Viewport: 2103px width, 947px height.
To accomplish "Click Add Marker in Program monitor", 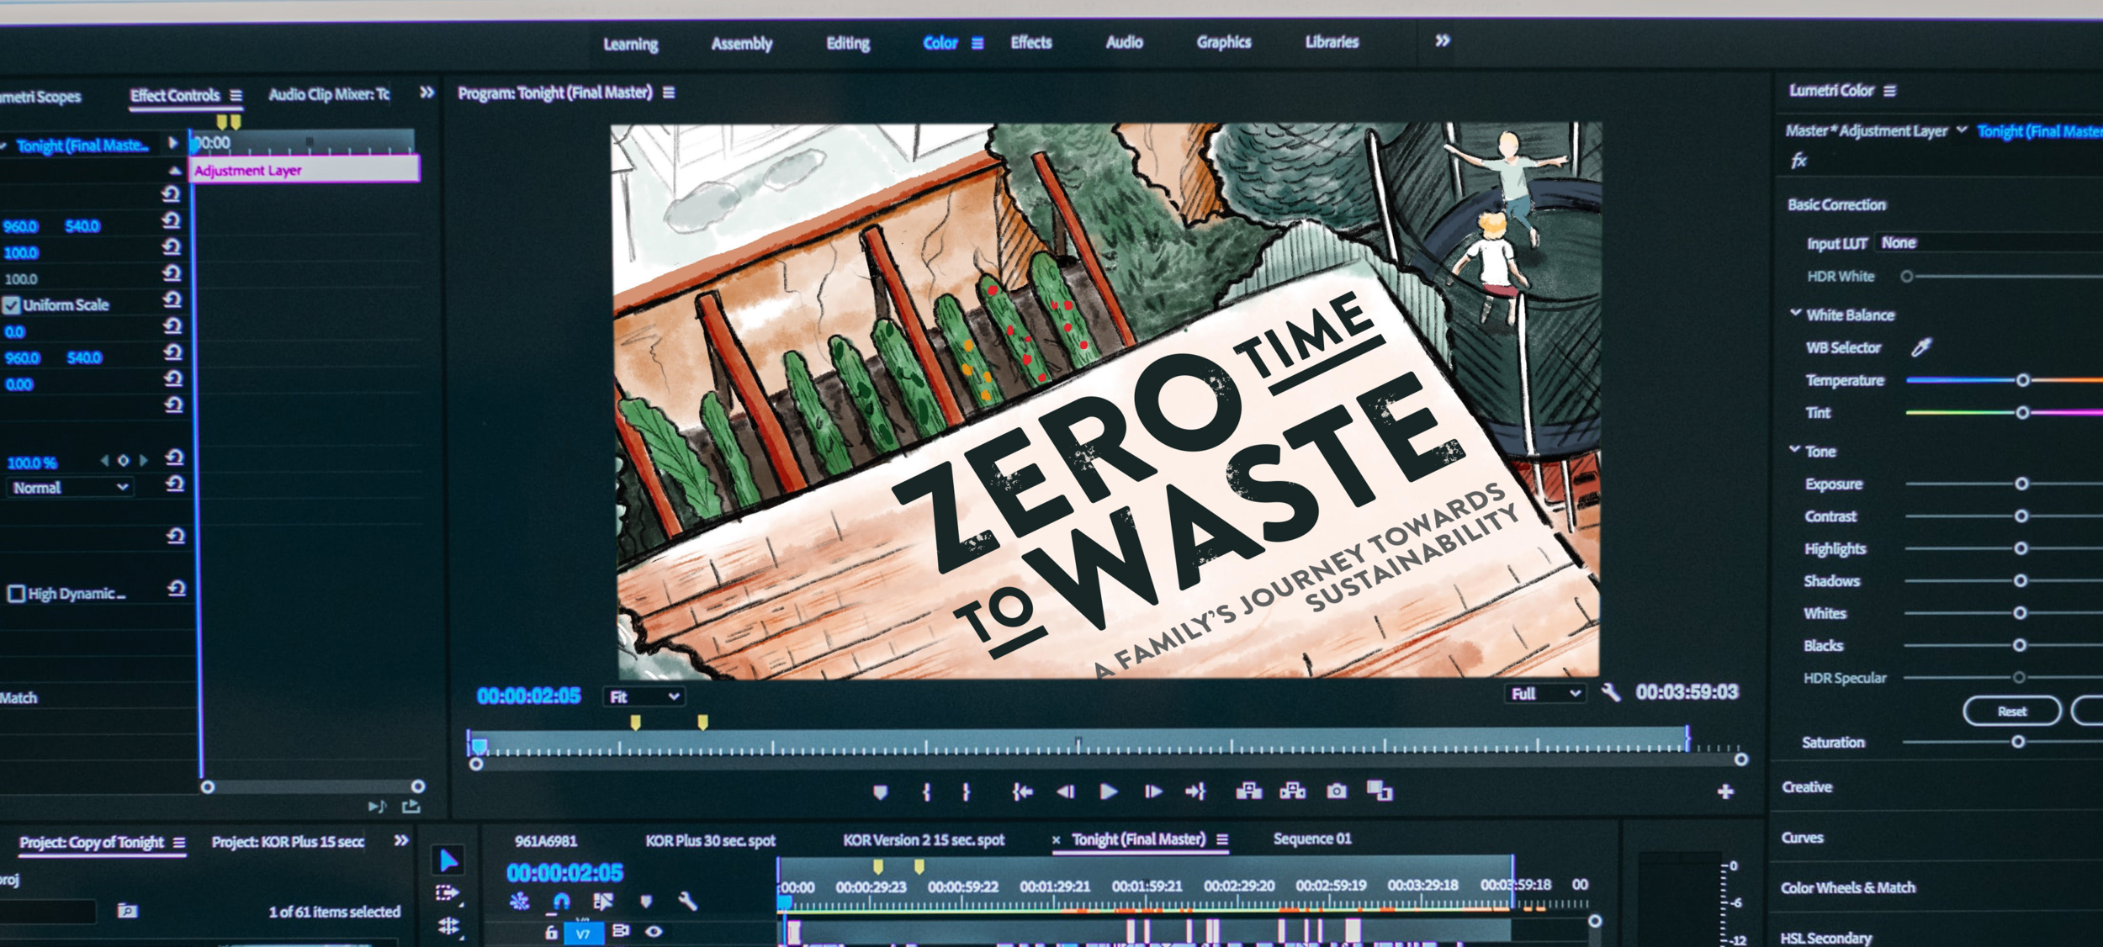I will [880, 792].
